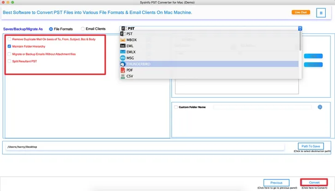
Task: Click the Saves/Backup/Migrate As label
Action: (x=23, y=29)
